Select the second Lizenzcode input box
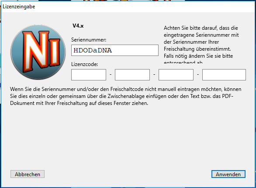This screenshot has height=188, width=256. 132,75
